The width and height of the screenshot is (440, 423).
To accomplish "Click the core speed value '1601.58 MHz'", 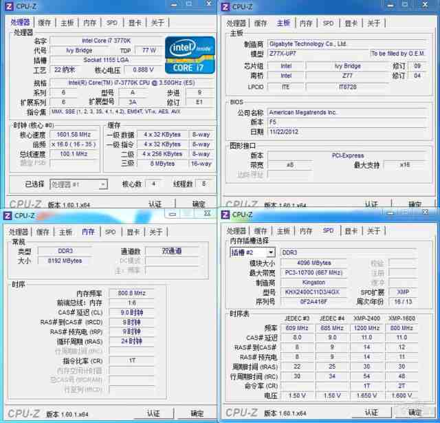I will [74, 135].
